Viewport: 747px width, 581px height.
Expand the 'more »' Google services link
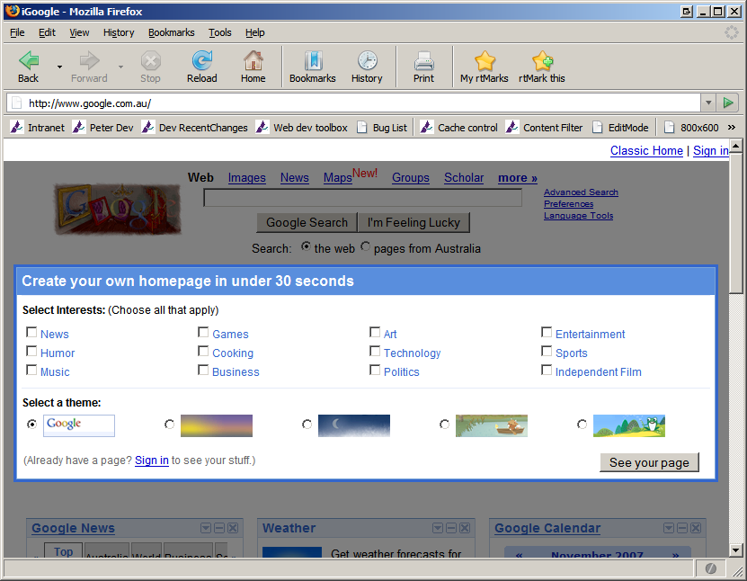518,178
